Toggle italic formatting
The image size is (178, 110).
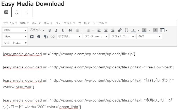point(56,30)
